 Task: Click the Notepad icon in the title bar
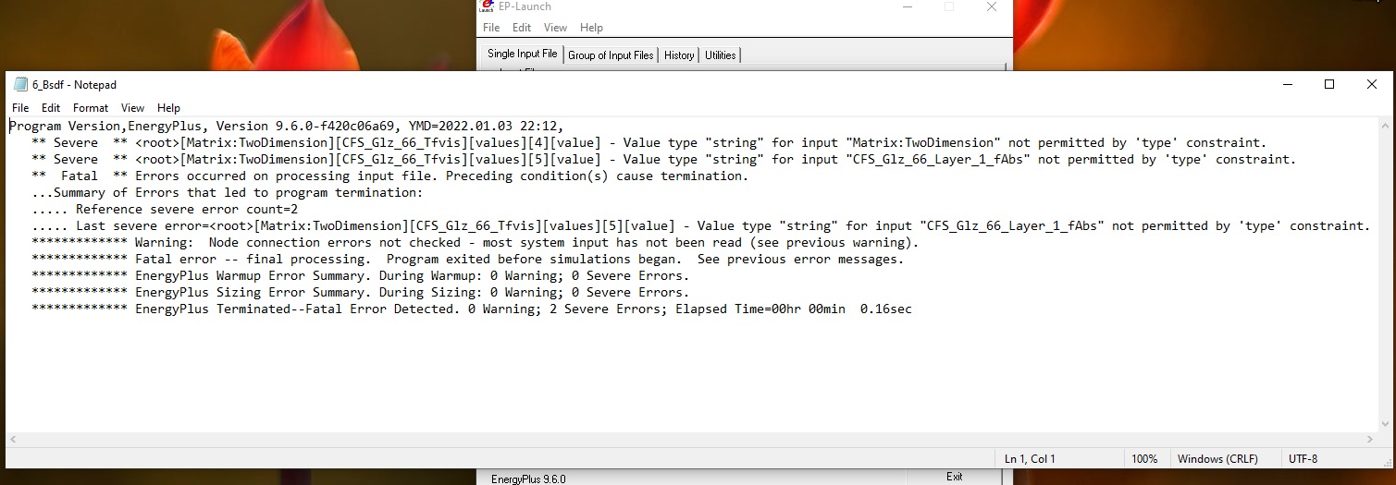coord(19,85)
